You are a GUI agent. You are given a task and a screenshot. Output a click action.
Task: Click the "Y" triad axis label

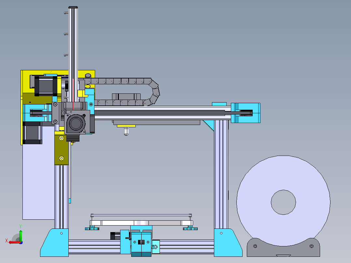coord(21,226)
